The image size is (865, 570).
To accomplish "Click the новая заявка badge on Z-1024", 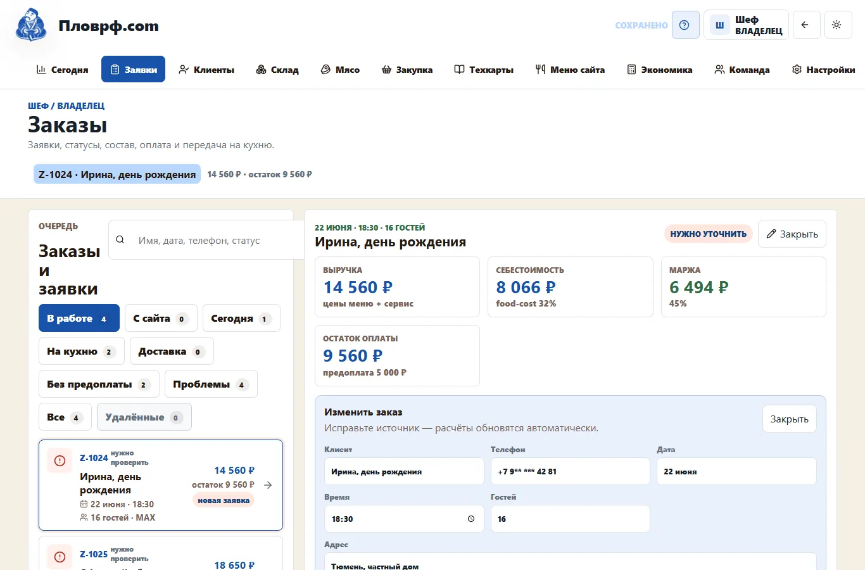I will [224, 500].
